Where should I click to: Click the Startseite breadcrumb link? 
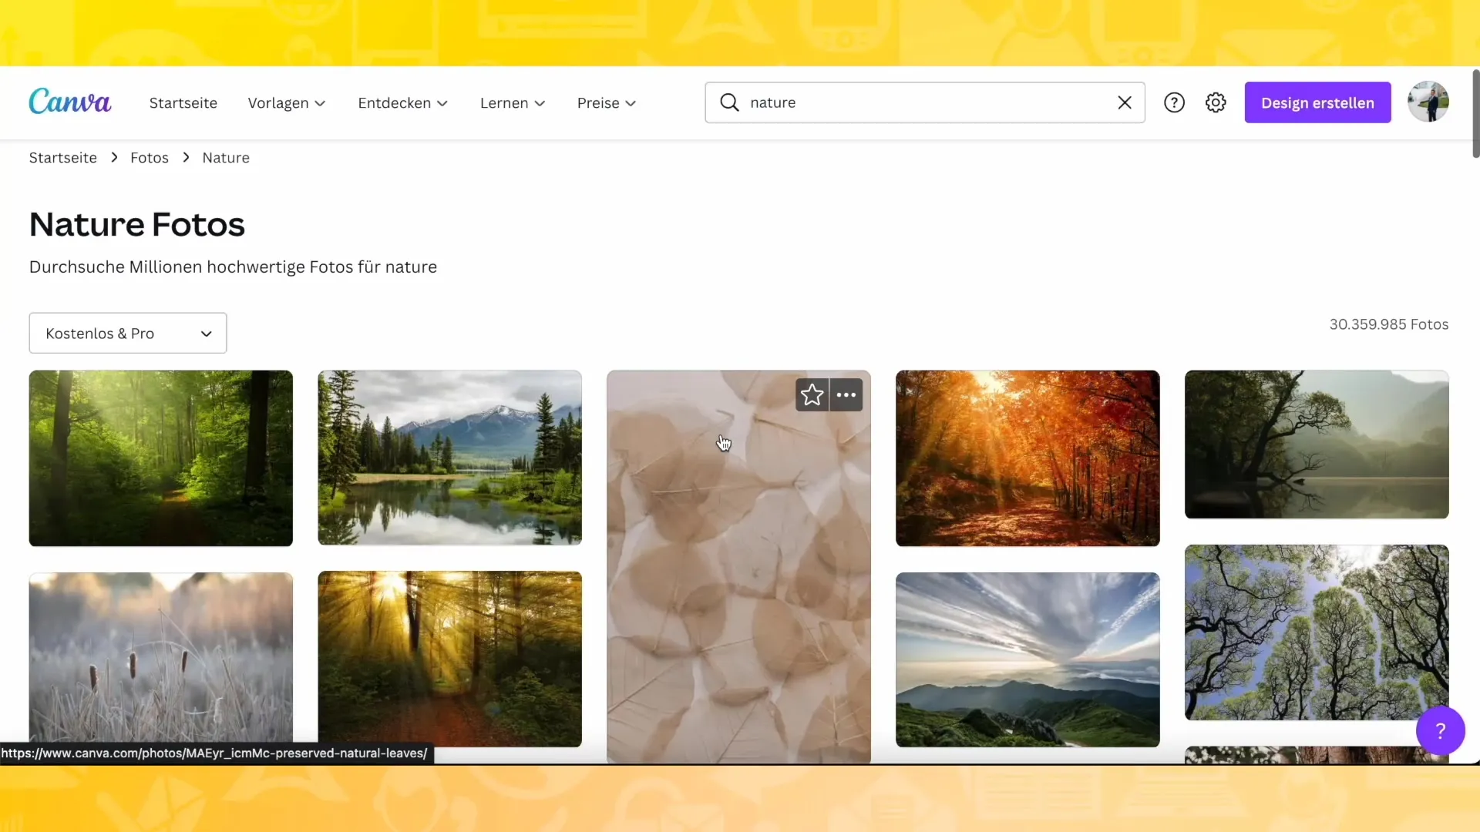pos(63,157)
